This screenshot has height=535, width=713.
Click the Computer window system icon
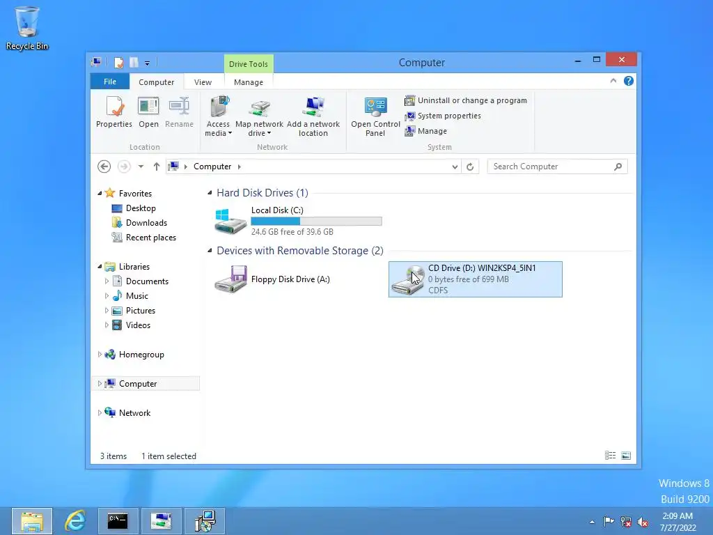(x=96, y=62)
